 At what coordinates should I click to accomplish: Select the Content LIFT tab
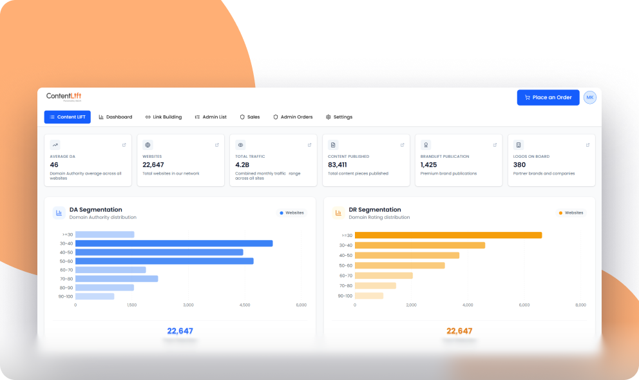(67, 117)
